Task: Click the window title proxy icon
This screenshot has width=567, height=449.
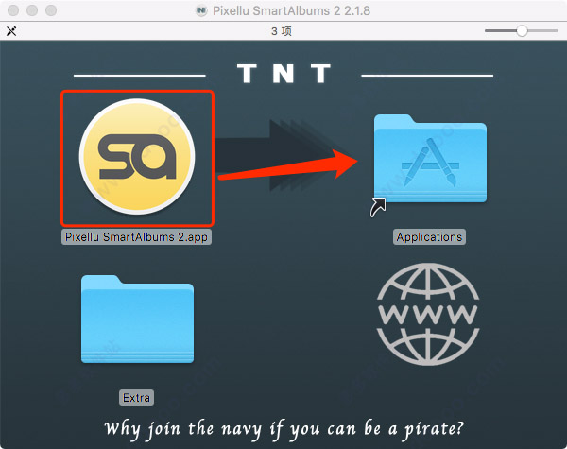Action: pos(201,10)
